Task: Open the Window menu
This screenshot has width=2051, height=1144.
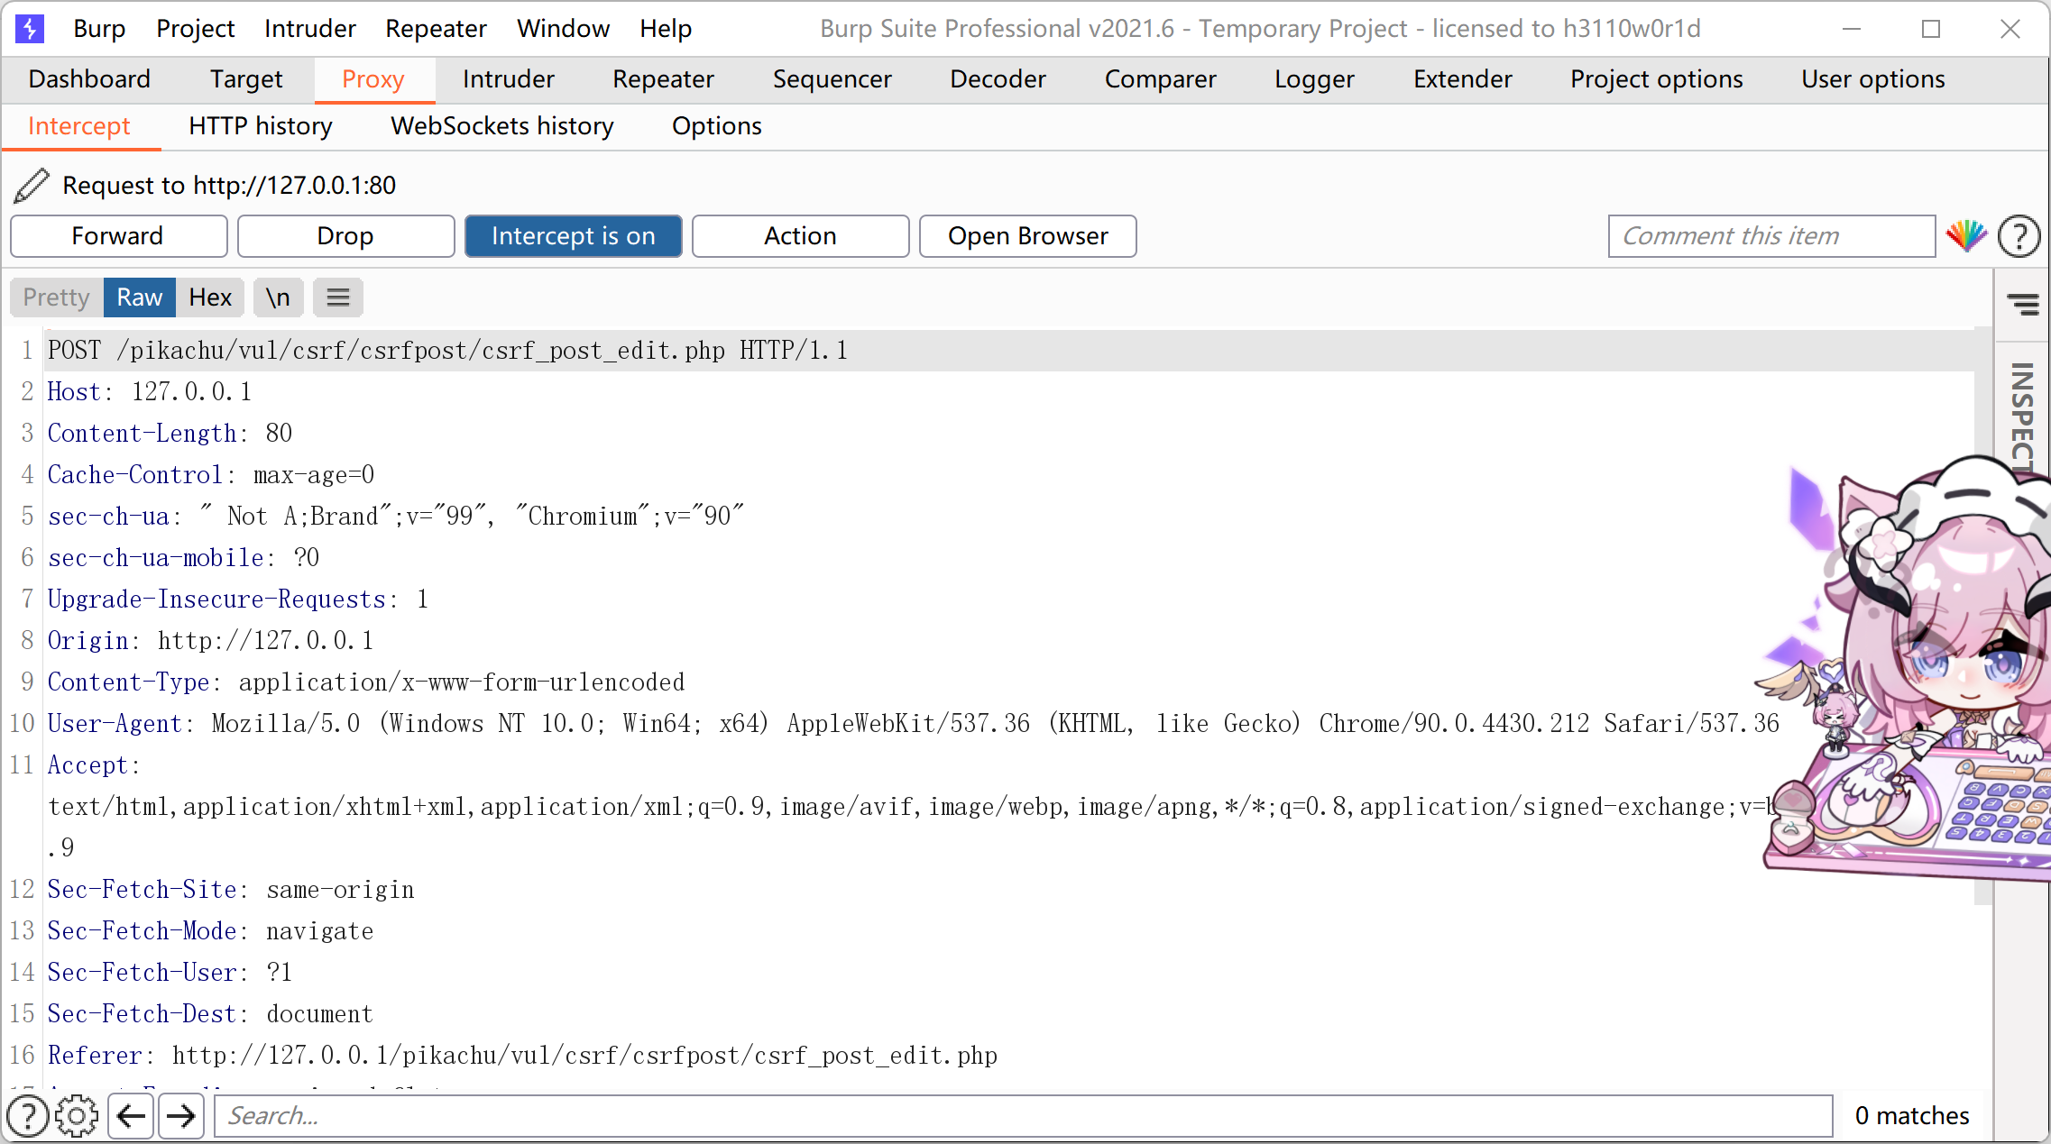Action: pyautogui.click(x=564, y=29)
